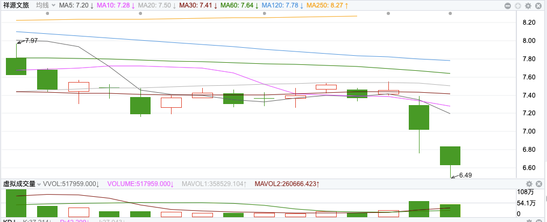Click the 54.1万 volume axis label

[x=526, y=203]
